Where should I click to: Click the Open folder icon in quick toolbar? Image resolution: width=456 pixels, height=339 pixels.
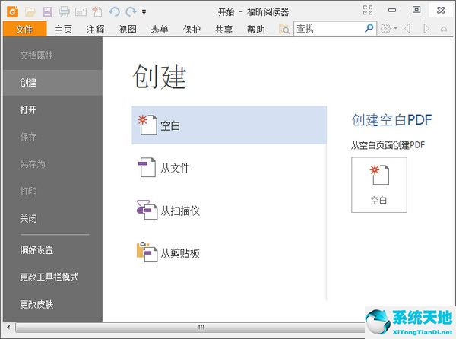pyautogui.click(x=30, y=11)
